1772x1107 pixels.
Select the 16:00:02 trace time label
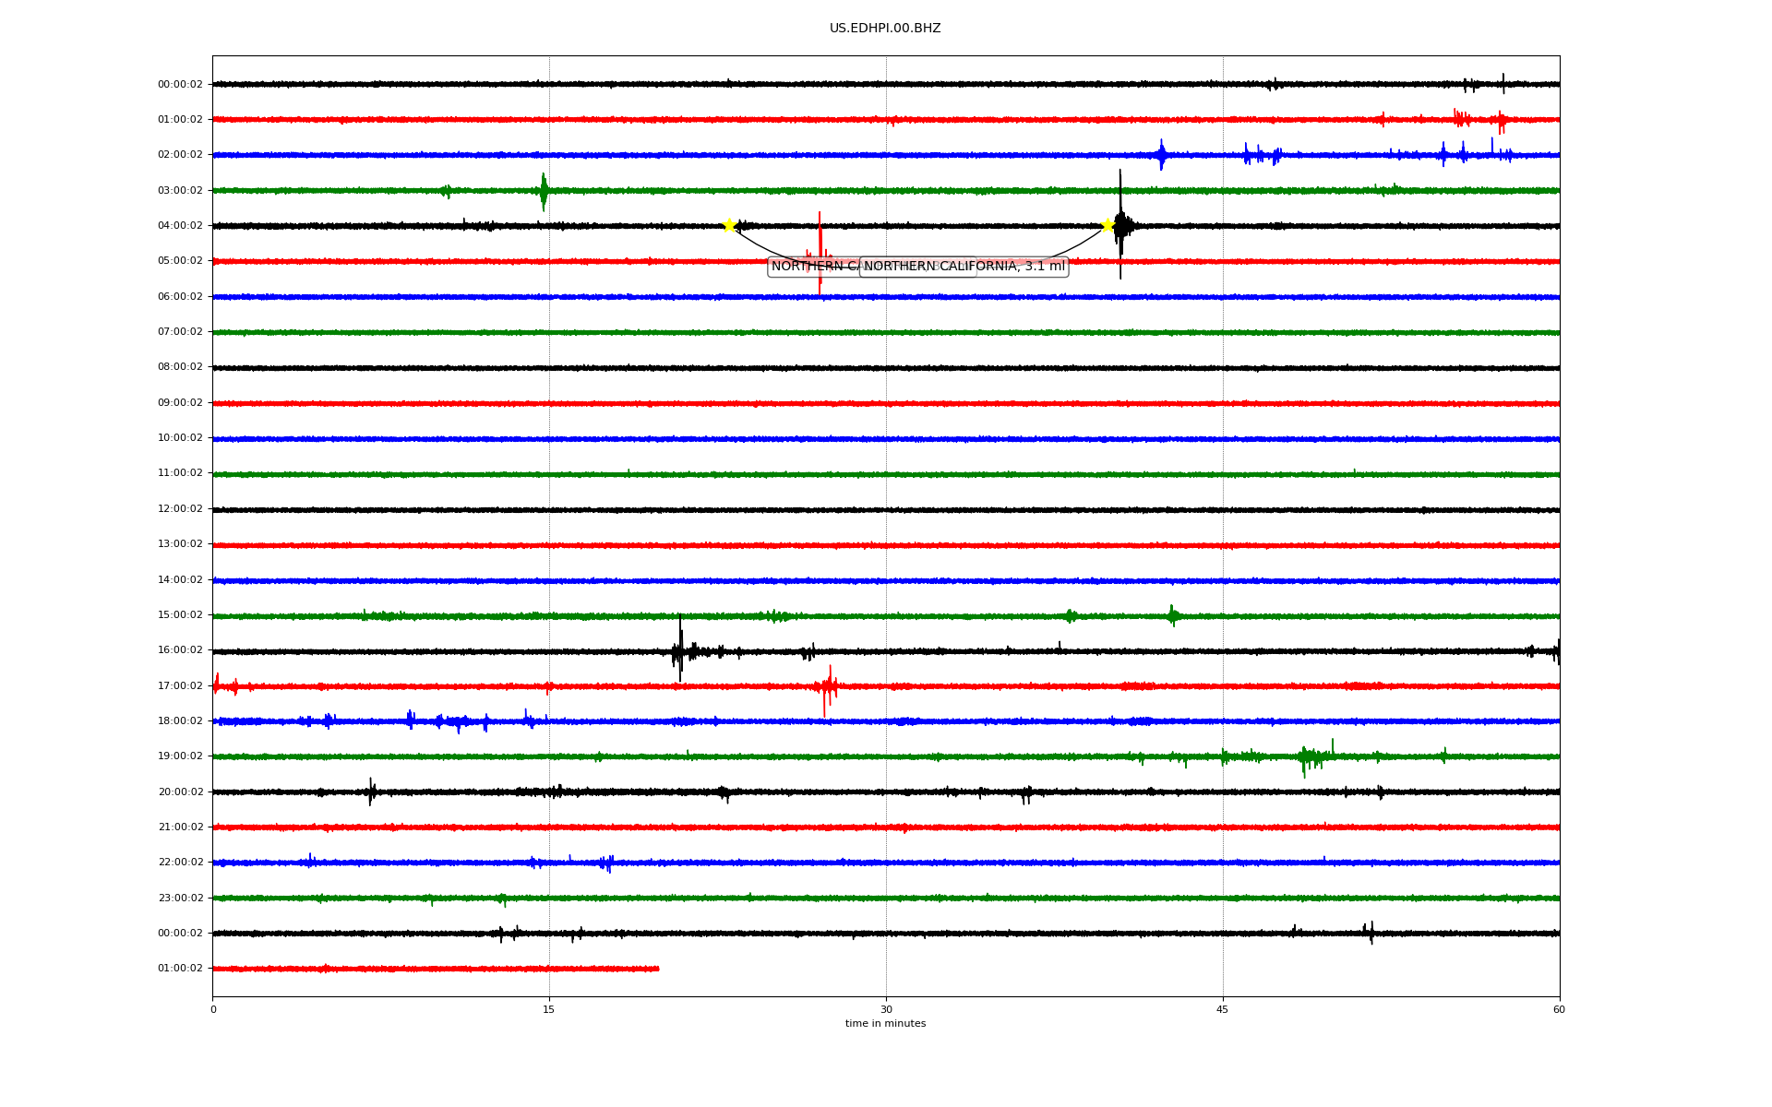(x=180, y=650)
